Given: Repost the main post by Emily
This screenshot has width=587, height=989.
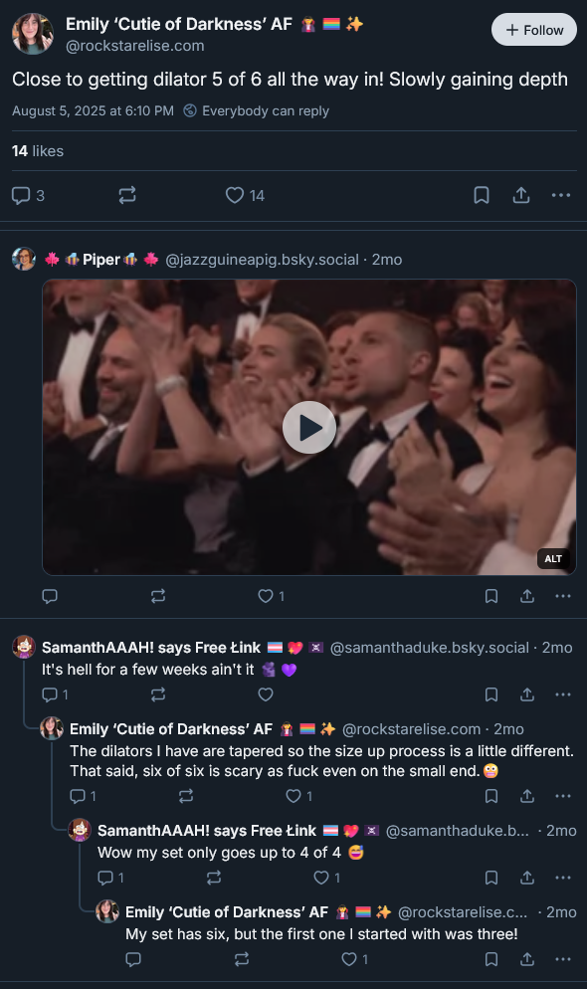Looking at the screenshot, I should point(127,196).
